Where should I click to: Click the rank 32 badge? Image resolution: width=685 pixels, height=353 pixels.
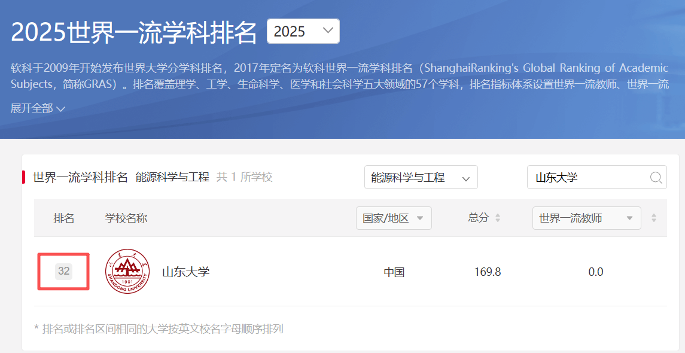[x=64, y=271]
